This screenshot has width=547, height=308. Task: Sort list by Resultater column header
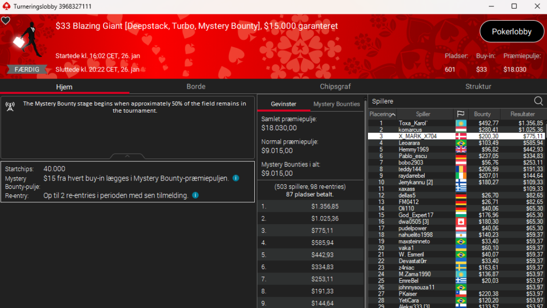[522, 114]
